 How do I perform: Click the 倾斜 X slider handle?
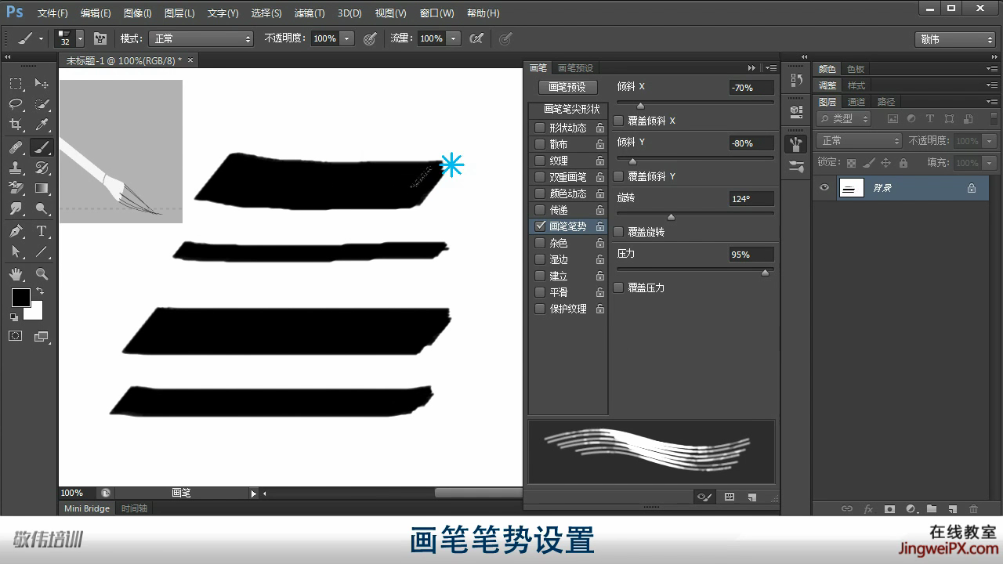coord(640,106)
